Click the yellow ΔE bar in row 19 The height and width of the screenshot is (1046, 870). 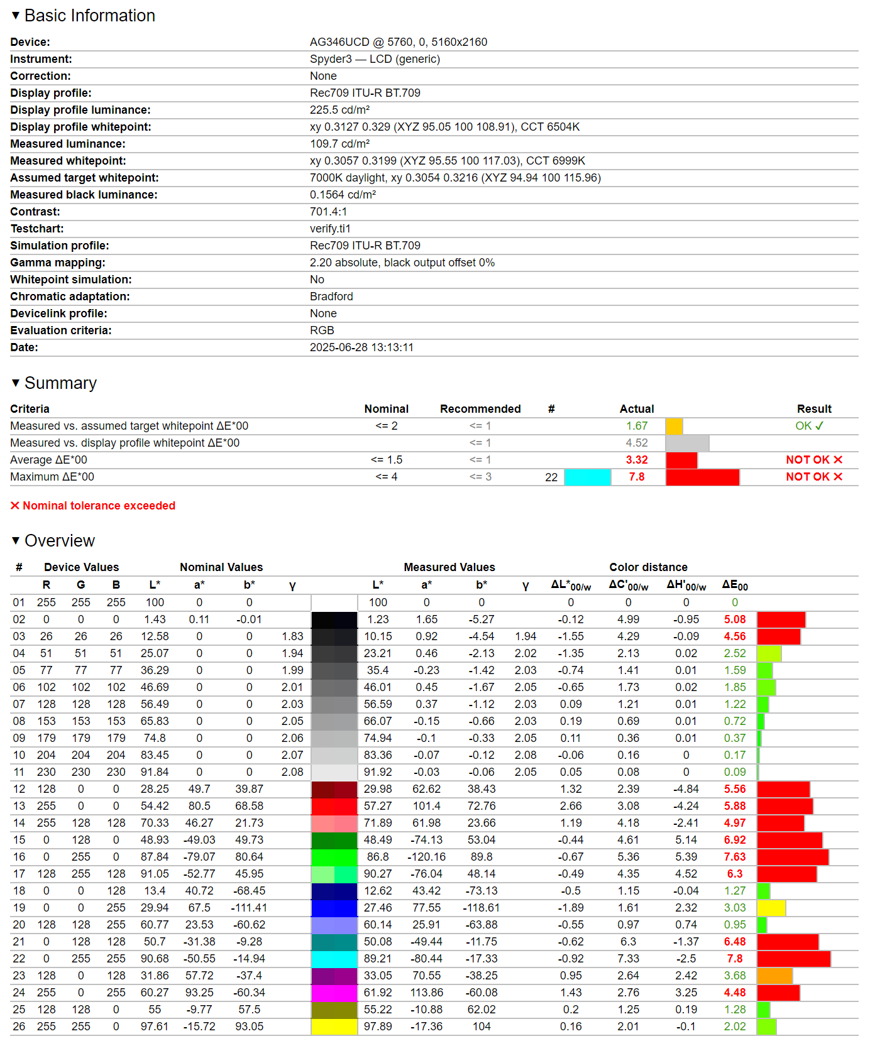[x=771, y=908]
